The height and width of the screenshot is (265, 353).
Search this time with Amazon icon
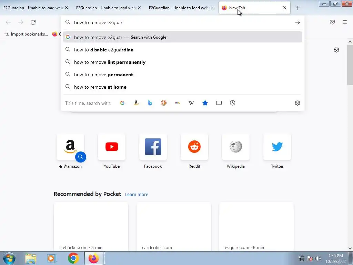[x=136, y=103]
